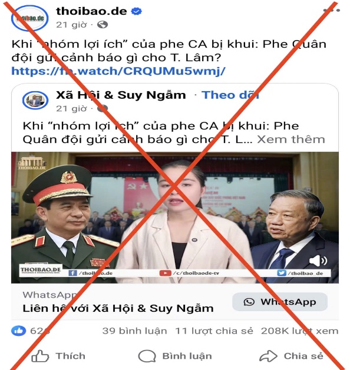Click the blue like reaction icon
350x370 pixels.
tap(18, 331)
